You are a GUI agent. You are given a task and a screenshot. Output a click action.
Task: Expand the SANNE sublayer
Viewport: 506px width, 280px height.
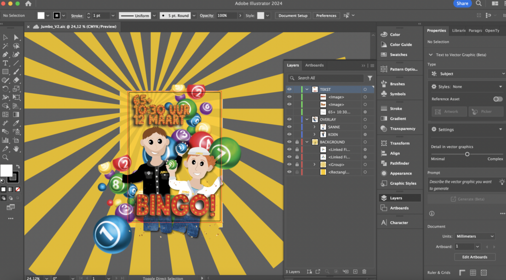coord(314,127)
